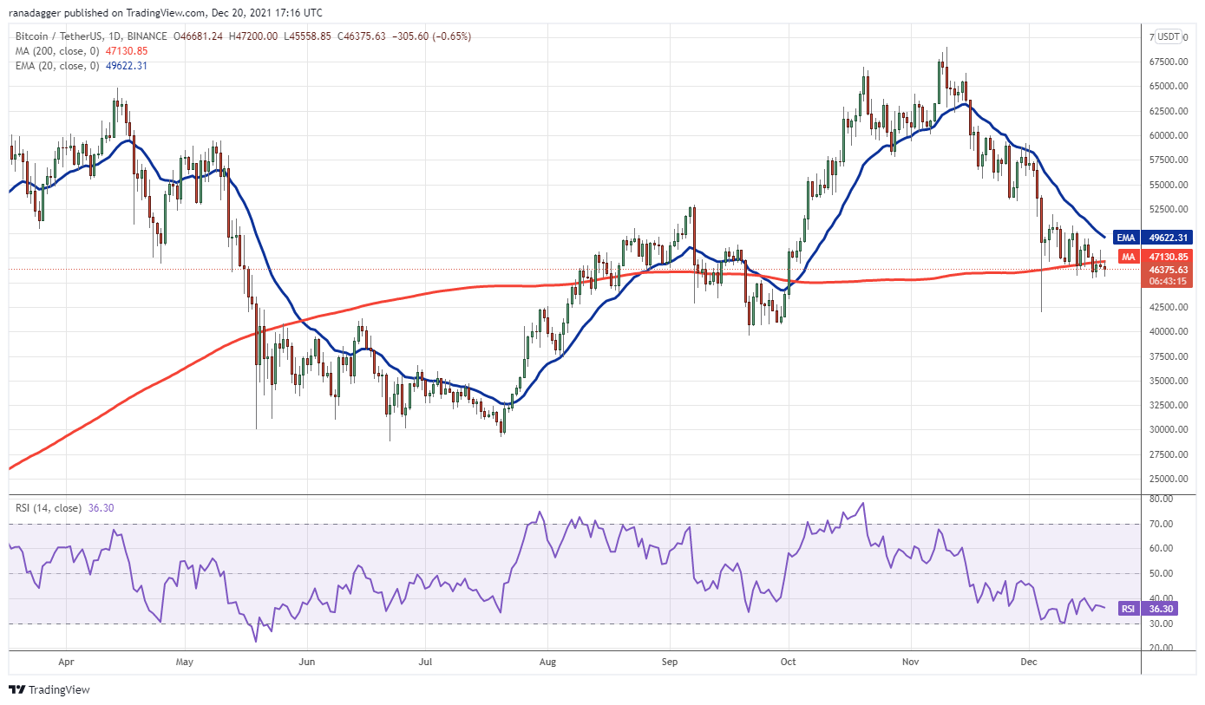The width and height of the screenshot is (1205, 705).
Task: Click the current price 46375.63 label
Action: click(1170, 270)
